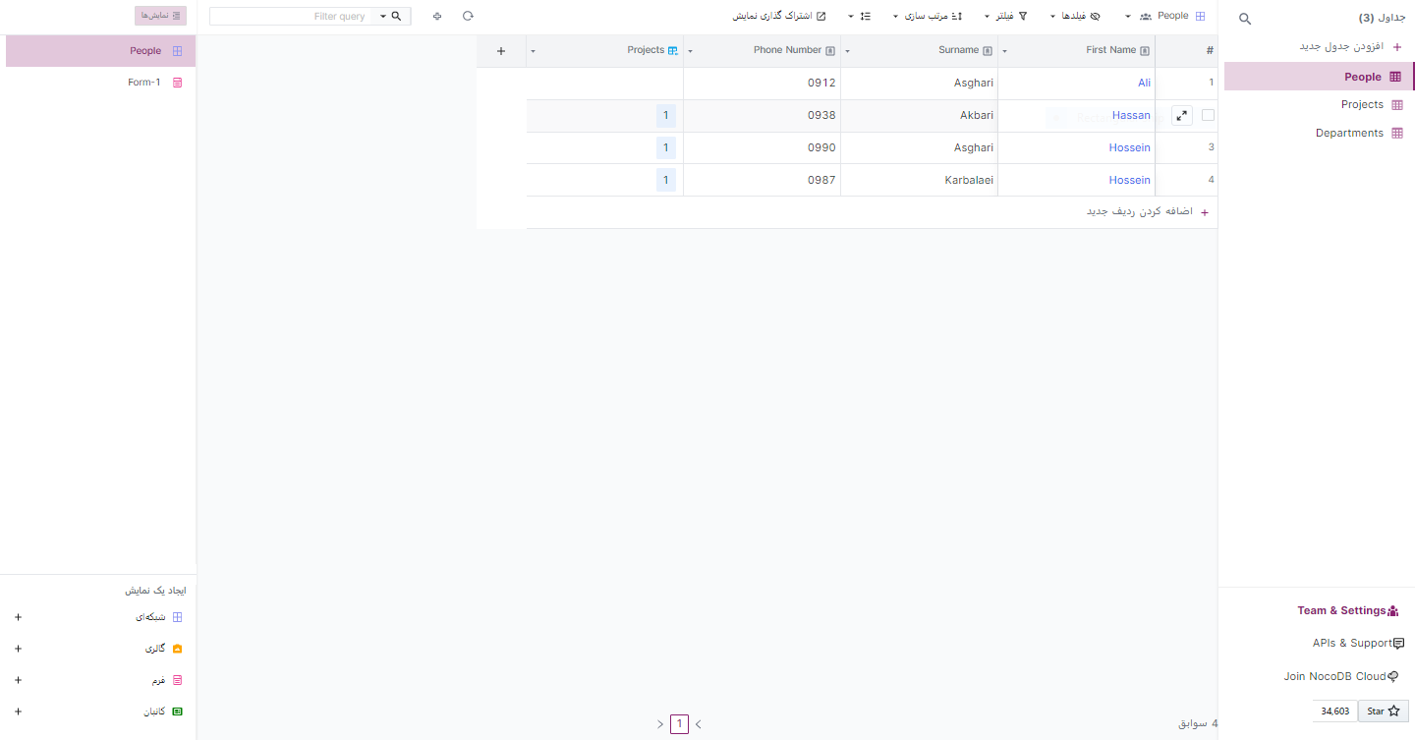The width and height of the screenshot is (1415, 740).
Task: Select the checkbox on Hassan Akbari's row
Action: pyautogui.click(x=1208, y=115)
